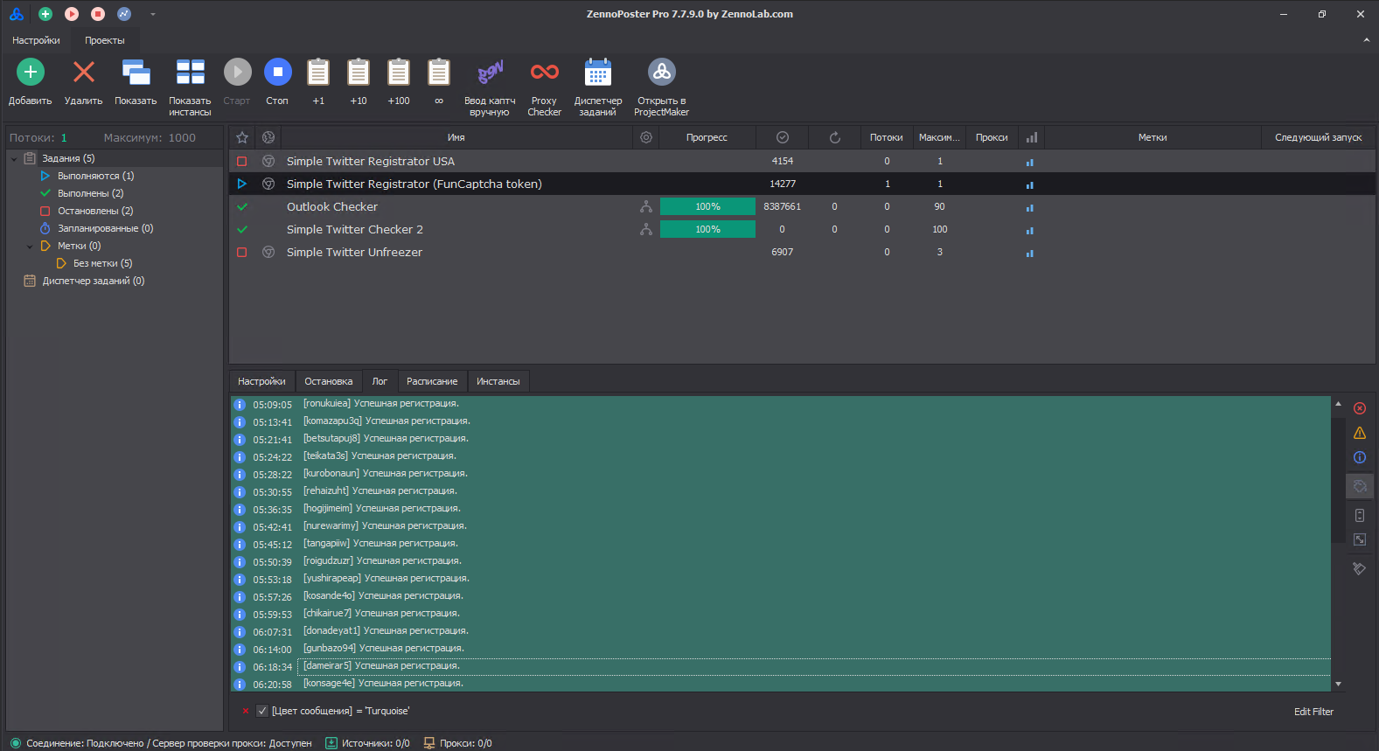Select the Outlook Checker project row
Image resolution: width=1379 pixels, height=751 pixels.
[x=802, y=206]
